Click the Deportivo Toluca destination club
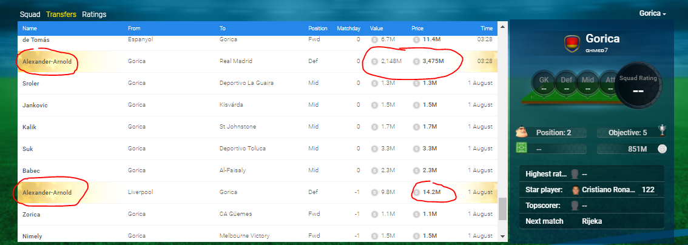Viewport: 688px width, 245px height. click(243, 149)
